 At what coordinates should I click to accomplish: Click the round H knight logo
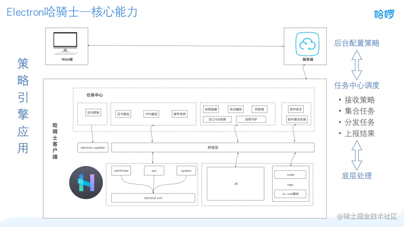point(86,183)
